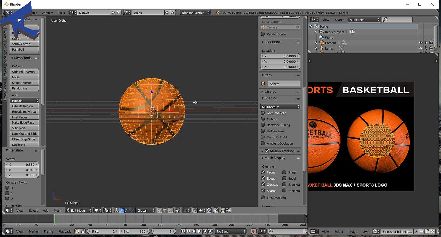Click OpenGL render image camera icon
Screen dimensions: 441x237
click(x=222, y=210)
